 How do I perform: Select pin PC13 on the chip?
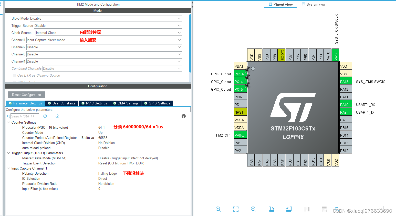point(240,74)
